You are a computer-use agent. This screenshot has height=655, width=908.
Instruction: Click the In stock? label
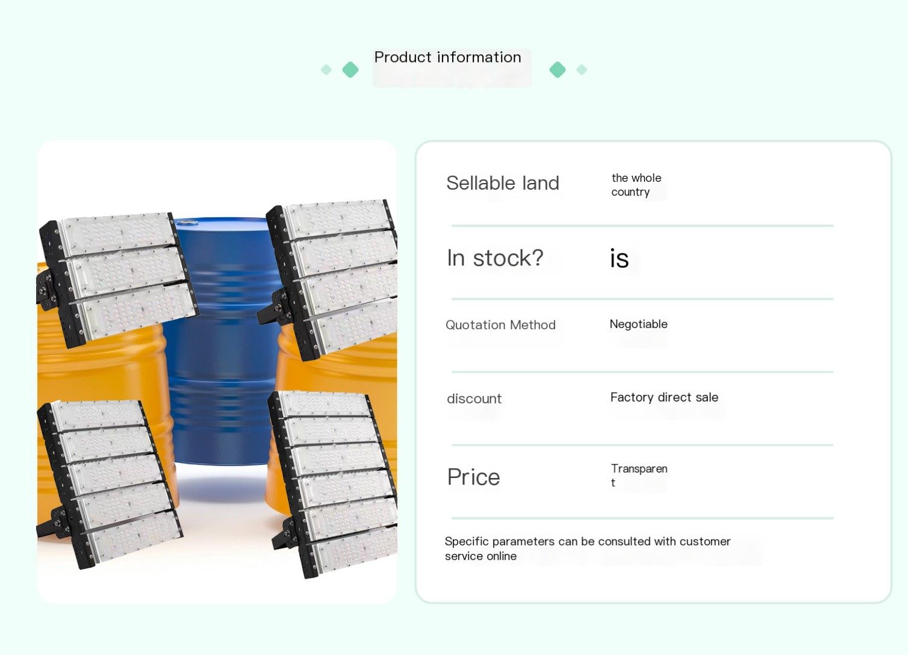(x=495, y=258)
